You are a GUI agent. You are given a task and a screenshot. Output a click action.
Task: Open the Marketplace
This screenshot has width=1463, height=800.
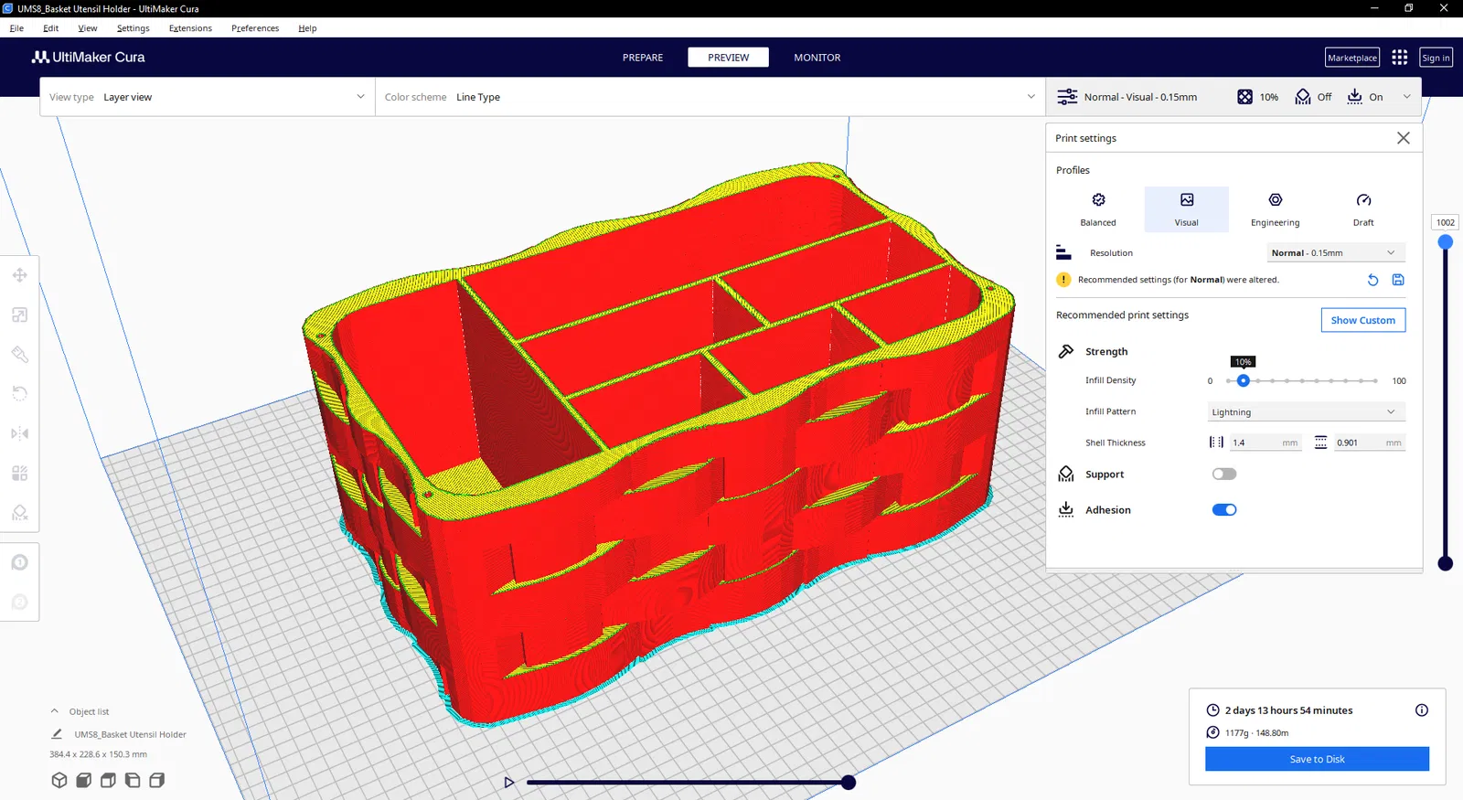1352,58
